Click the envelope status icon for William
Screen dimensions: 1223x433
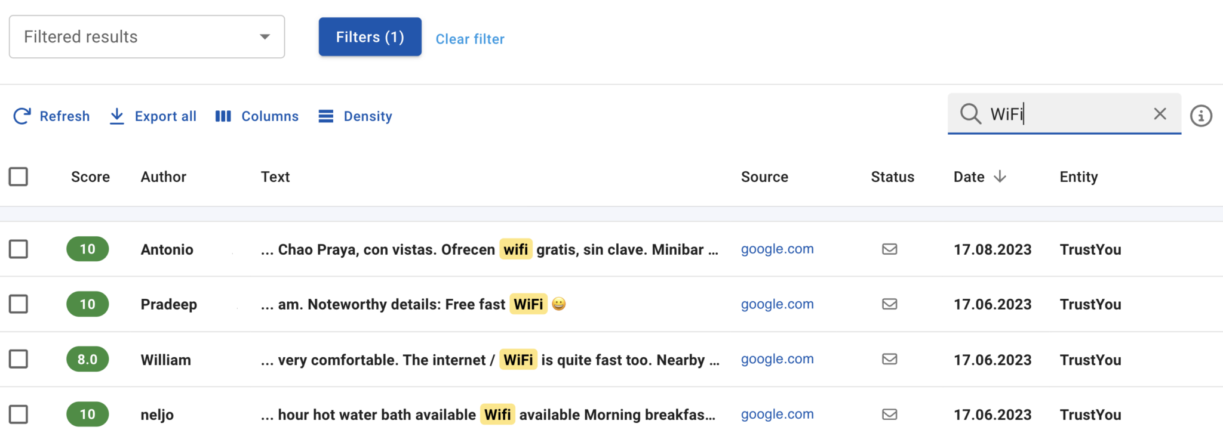pyautogui.click(x=890, y=359)
